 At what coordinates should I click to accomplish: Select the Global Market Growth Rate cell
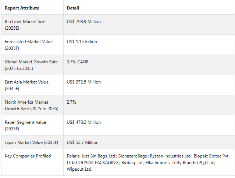31,65
